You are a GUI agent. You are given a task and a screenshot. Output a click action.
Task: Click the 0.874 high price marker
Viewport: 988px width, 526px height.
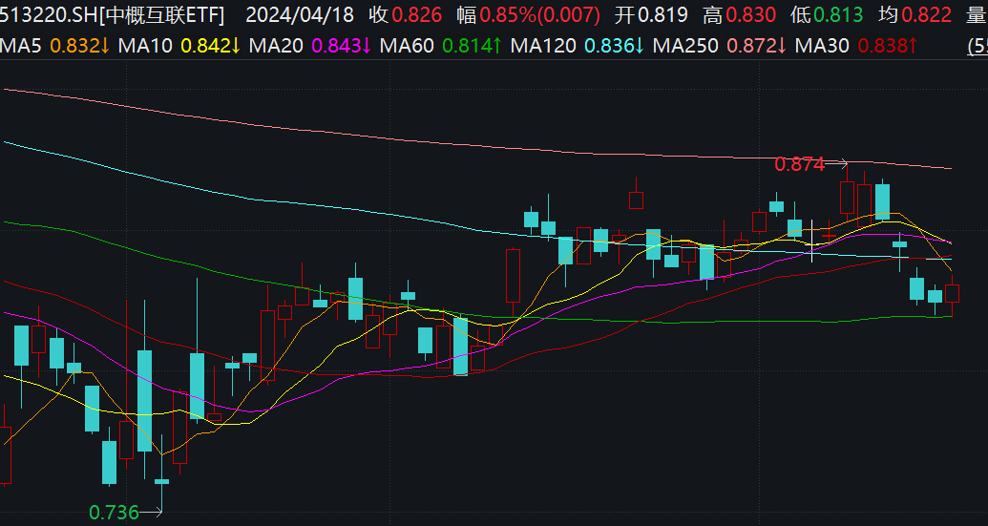[x=800, y=164]
